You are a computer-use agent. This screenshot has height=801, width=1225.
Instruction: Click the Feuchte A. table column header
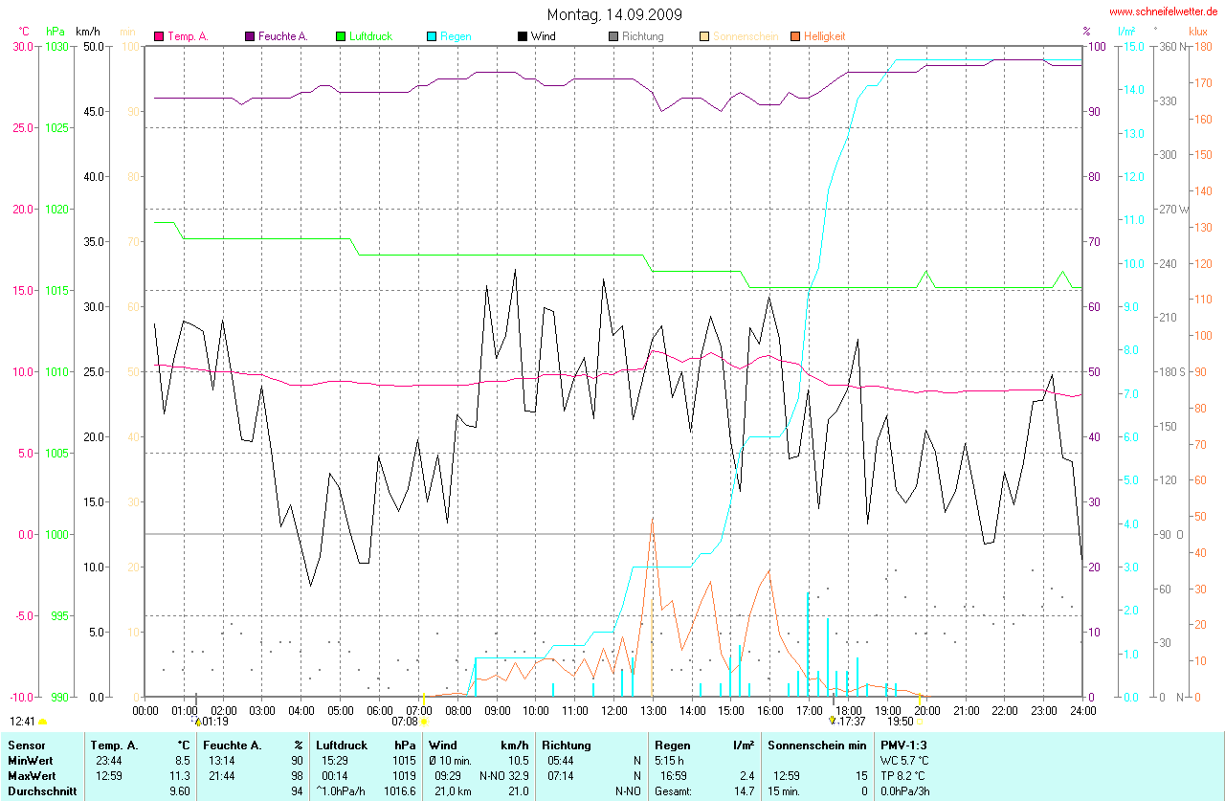pyautogui.click(x=231, y=745)
